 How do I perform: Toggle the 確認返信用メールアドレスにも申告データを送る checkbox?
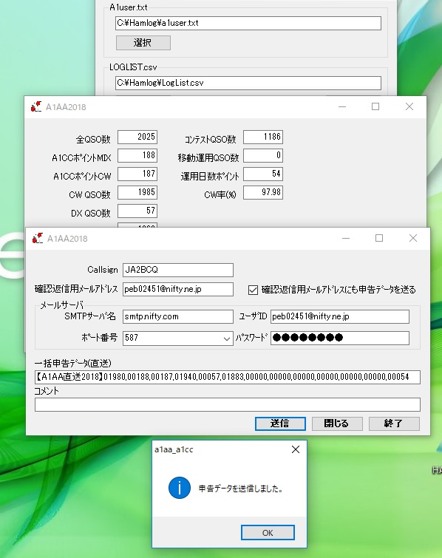tap(253, 290)
